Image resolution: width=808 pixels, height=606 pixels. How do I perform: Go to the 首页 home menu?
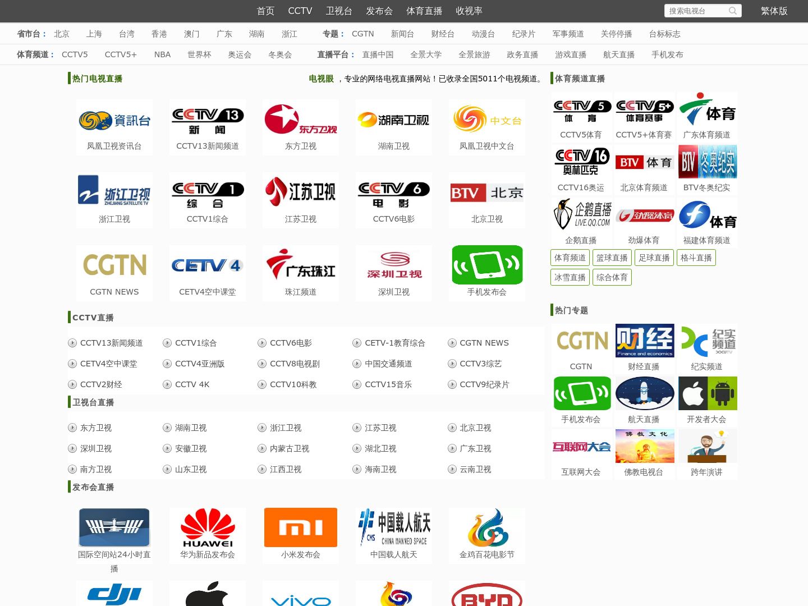click(x=265, y=11)
